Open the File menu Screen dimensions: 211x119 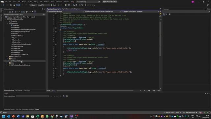pyautogui.click(x=6, y=2)
